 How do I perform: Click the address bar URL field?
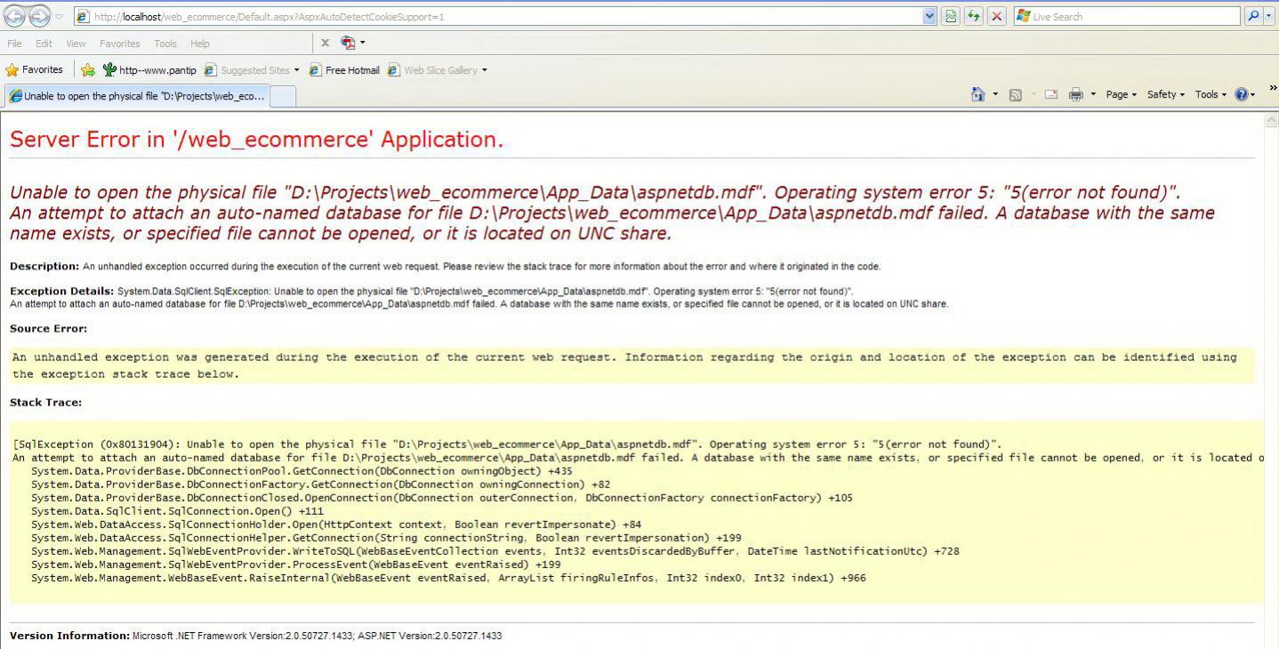[x=498, y=17]
